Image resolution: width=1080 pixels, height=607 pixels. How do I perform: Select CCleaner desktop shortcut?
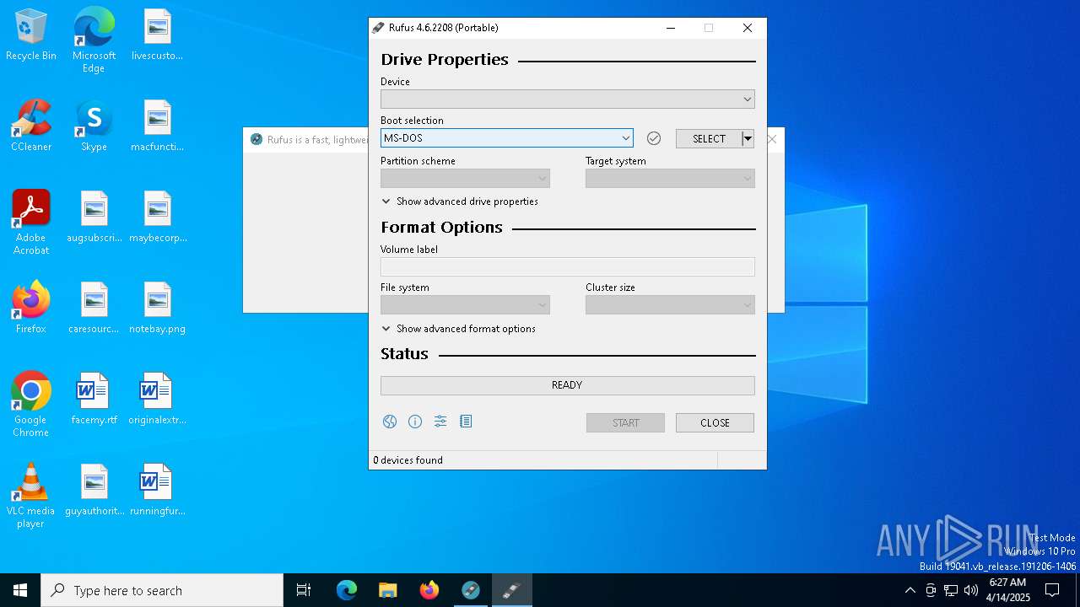point(31,126)
